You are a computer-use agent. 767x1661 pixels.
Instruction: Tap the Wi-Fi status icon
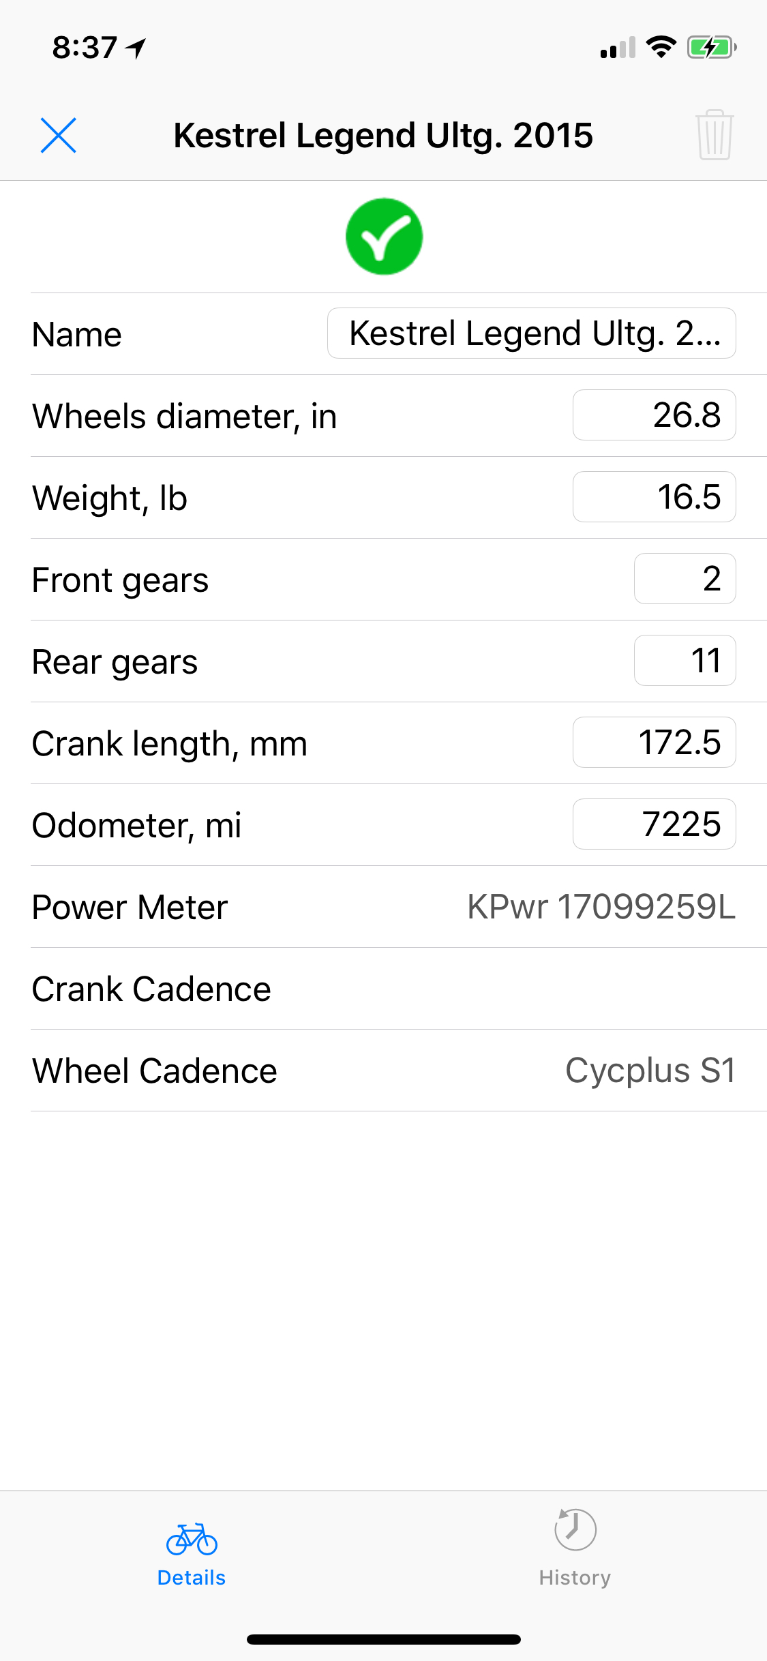point(661,48)
